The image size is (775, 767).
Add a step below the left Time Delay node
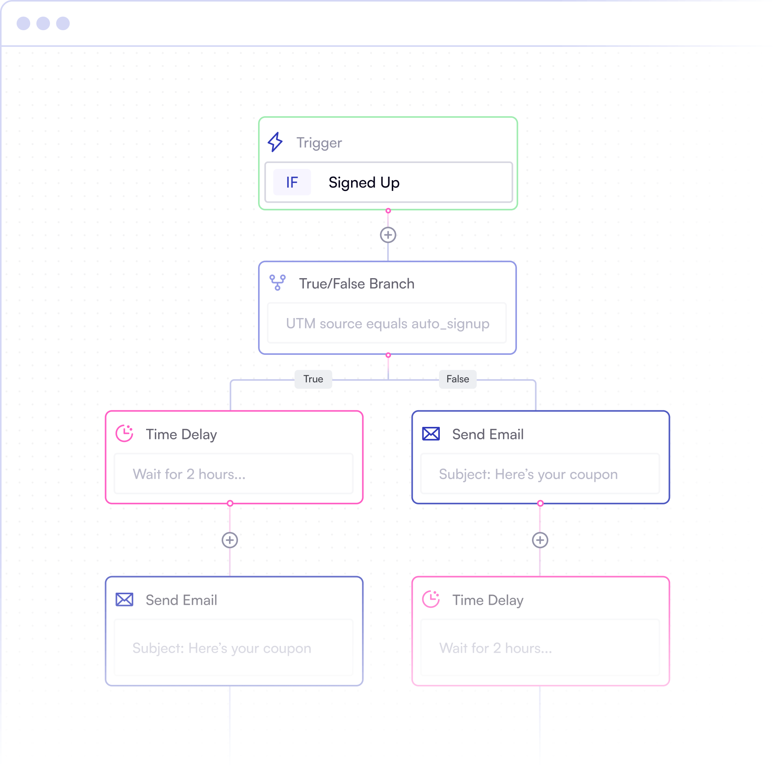pos(230,540)
